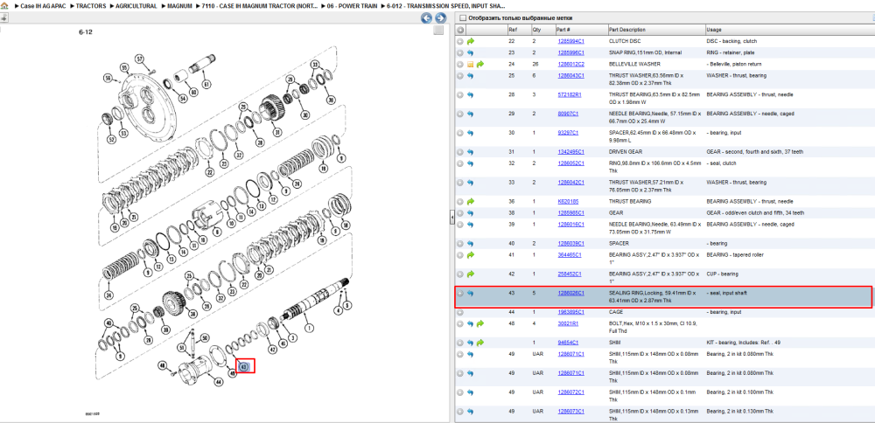The image size is (875, 423).
Task: Go to previous diagram with left arrow
Action: [427, 17]
